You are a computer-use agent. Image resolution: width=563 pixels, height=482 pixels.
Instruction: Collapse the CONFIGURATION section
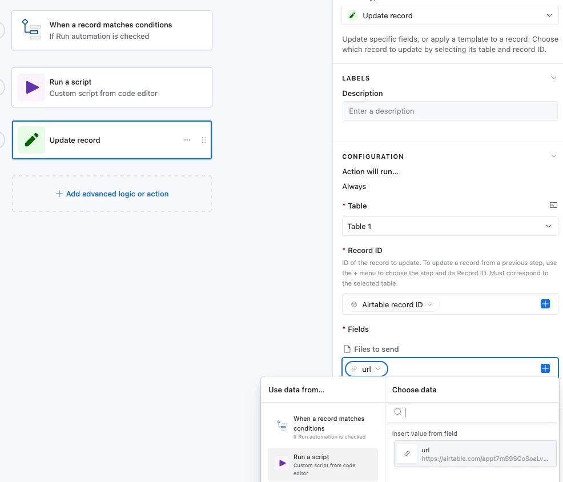pyautogui.click(x=554, y=156)
